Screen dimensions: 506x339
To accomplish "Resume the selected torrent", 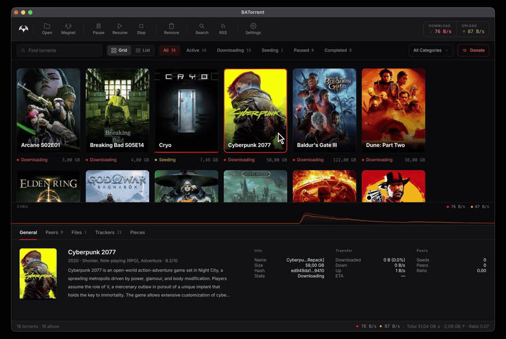I will click(x=120, y=29).
